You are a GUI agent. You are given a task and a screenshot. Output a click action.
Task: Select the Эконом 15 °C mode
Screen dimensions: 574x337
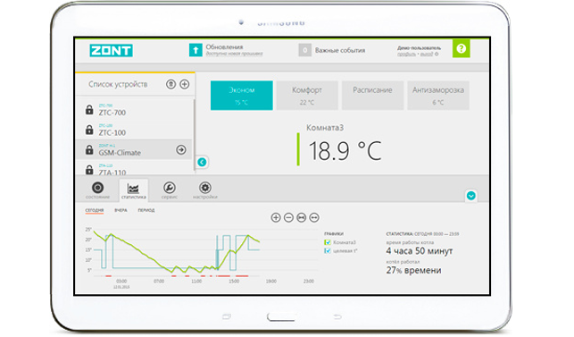pos(242,96)
